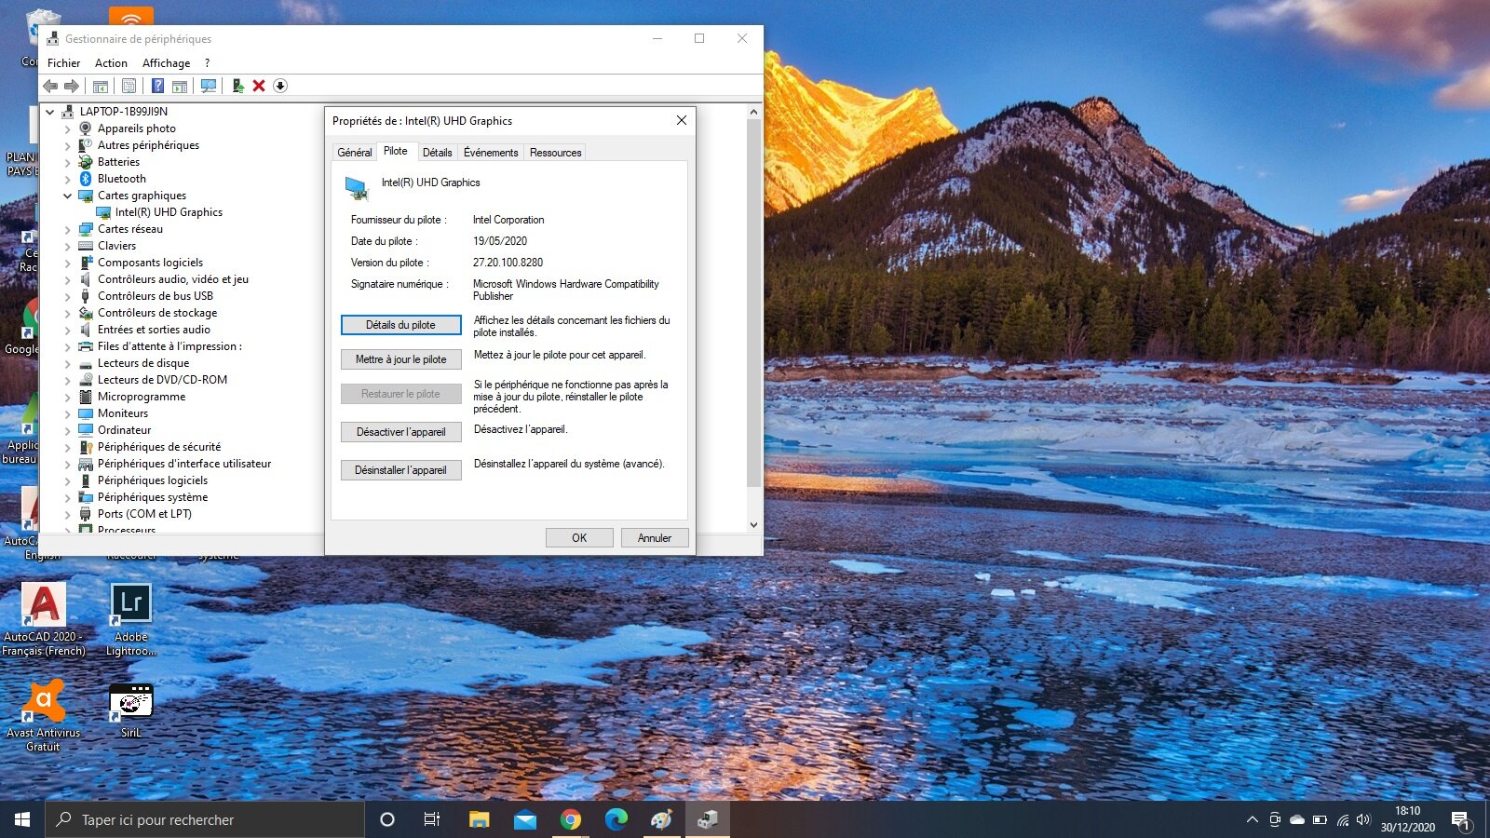Collapse the LAPTOP-1B99JI9N root node
The image size is (1490, 838).
pyautogui.click(x=50, y=112)
